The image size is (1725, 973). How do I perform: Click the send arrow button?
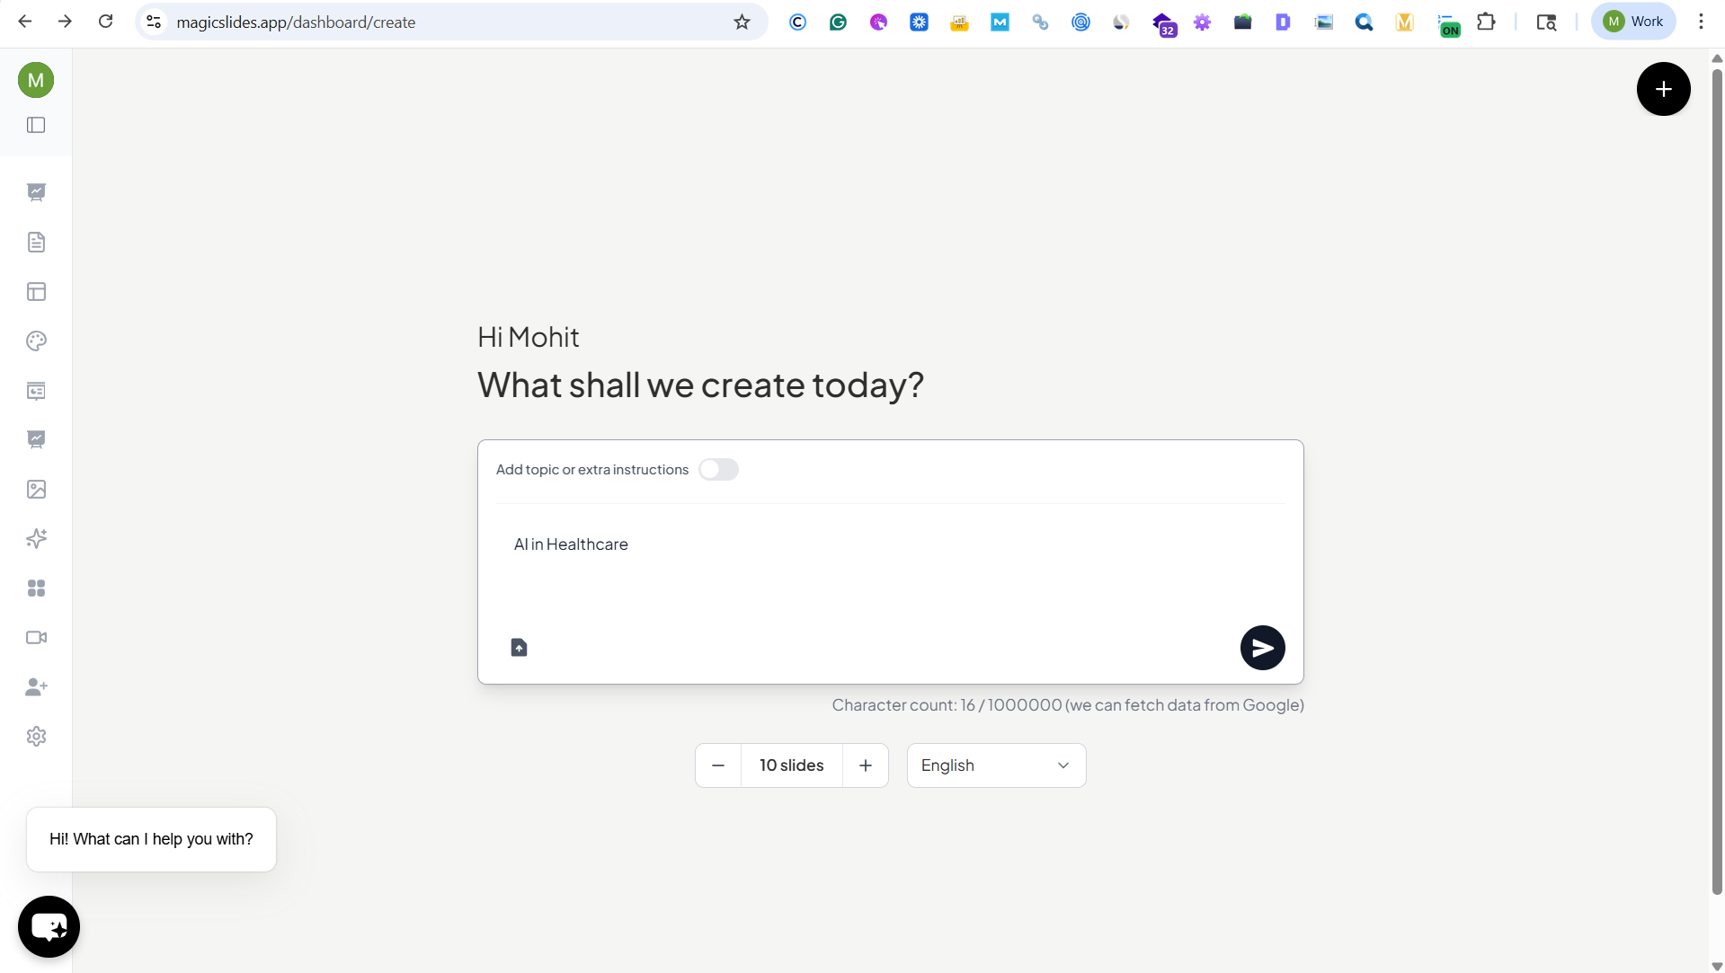click(1262, 648)
